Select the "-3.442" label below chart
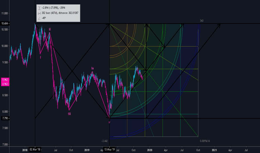This screenshot has width=260, height=153. [x=104, y=141]
